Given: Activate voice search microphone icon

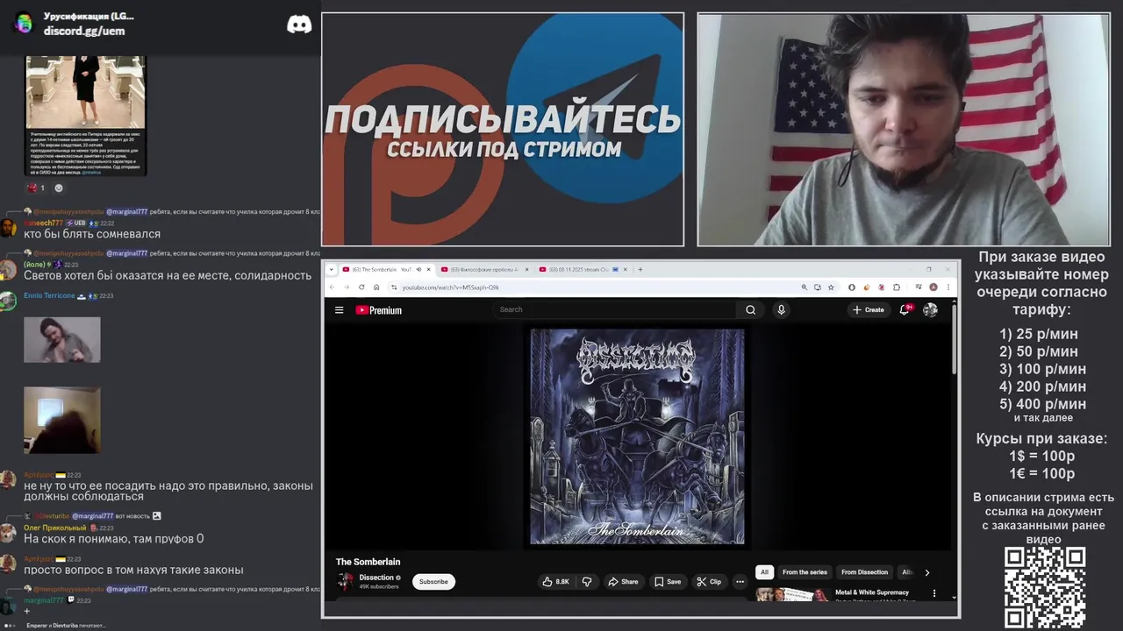Looking at the screenshot, I should coord(781,309).
